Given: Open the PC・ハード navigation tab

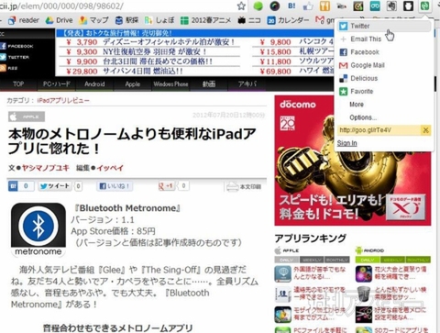Looking at the screenshot, I should pos(56,83).
